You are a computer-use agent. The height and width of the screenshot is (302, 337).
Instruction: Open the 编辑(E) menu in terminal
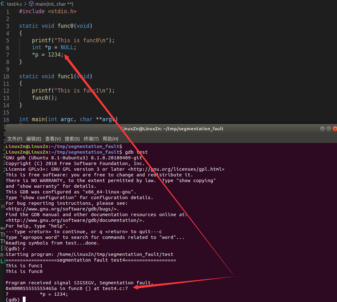pyautogui.click(x=33, y=139)
